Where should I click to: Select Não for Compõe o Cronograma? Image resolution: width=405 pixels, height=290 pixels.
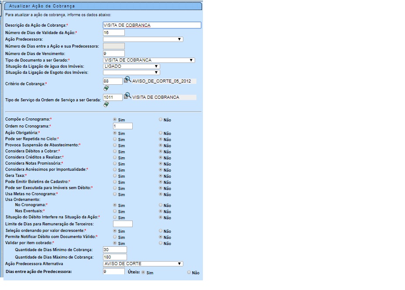pos(161,119)
